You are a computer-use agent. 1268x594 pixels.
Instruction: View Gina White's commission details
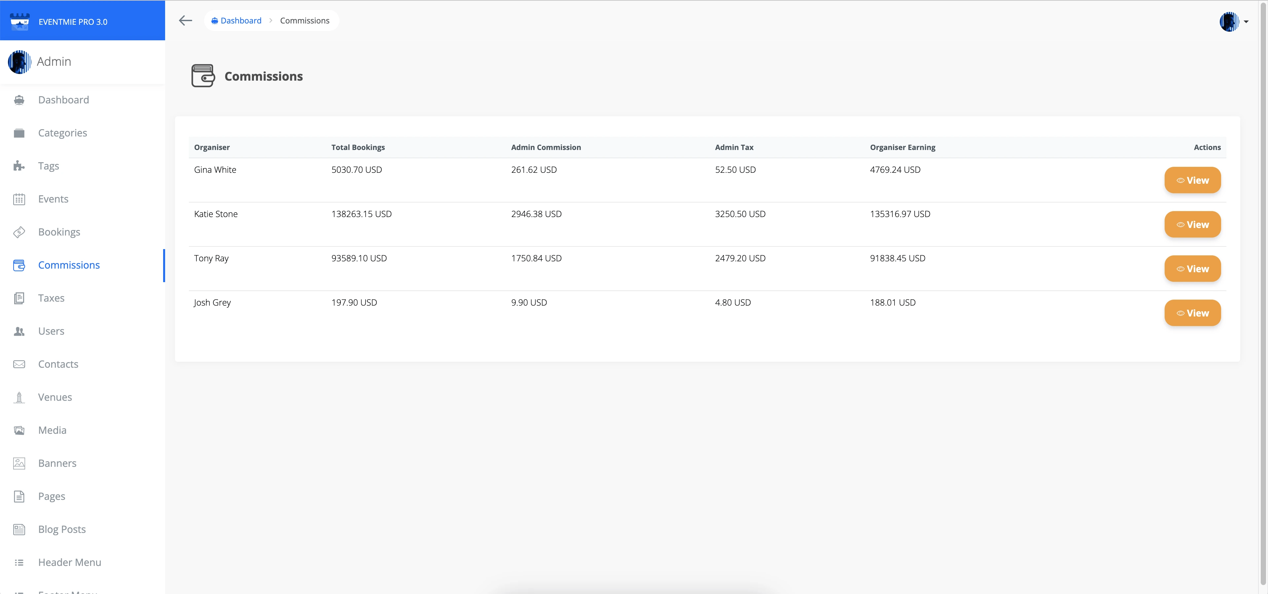(x=1192, y=180)
